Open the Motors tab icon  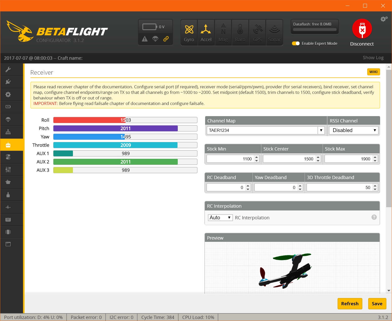click(x=8, y=195)
